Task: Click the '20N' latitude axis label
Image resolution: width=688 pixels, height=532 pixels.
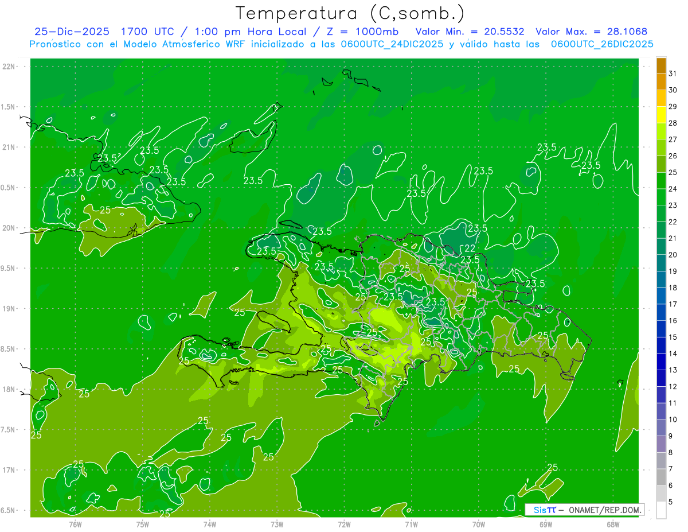Action: (10, 228)
